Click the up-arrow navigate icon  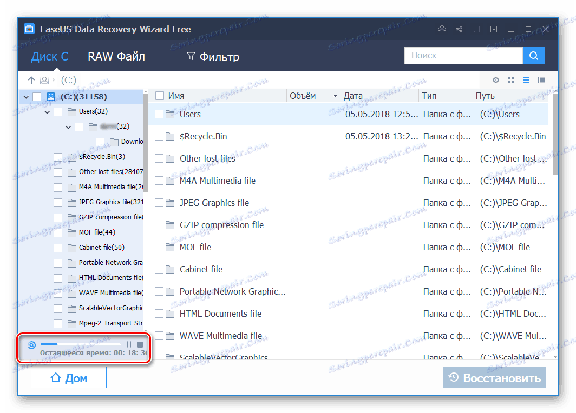click(x=31, y=80)
